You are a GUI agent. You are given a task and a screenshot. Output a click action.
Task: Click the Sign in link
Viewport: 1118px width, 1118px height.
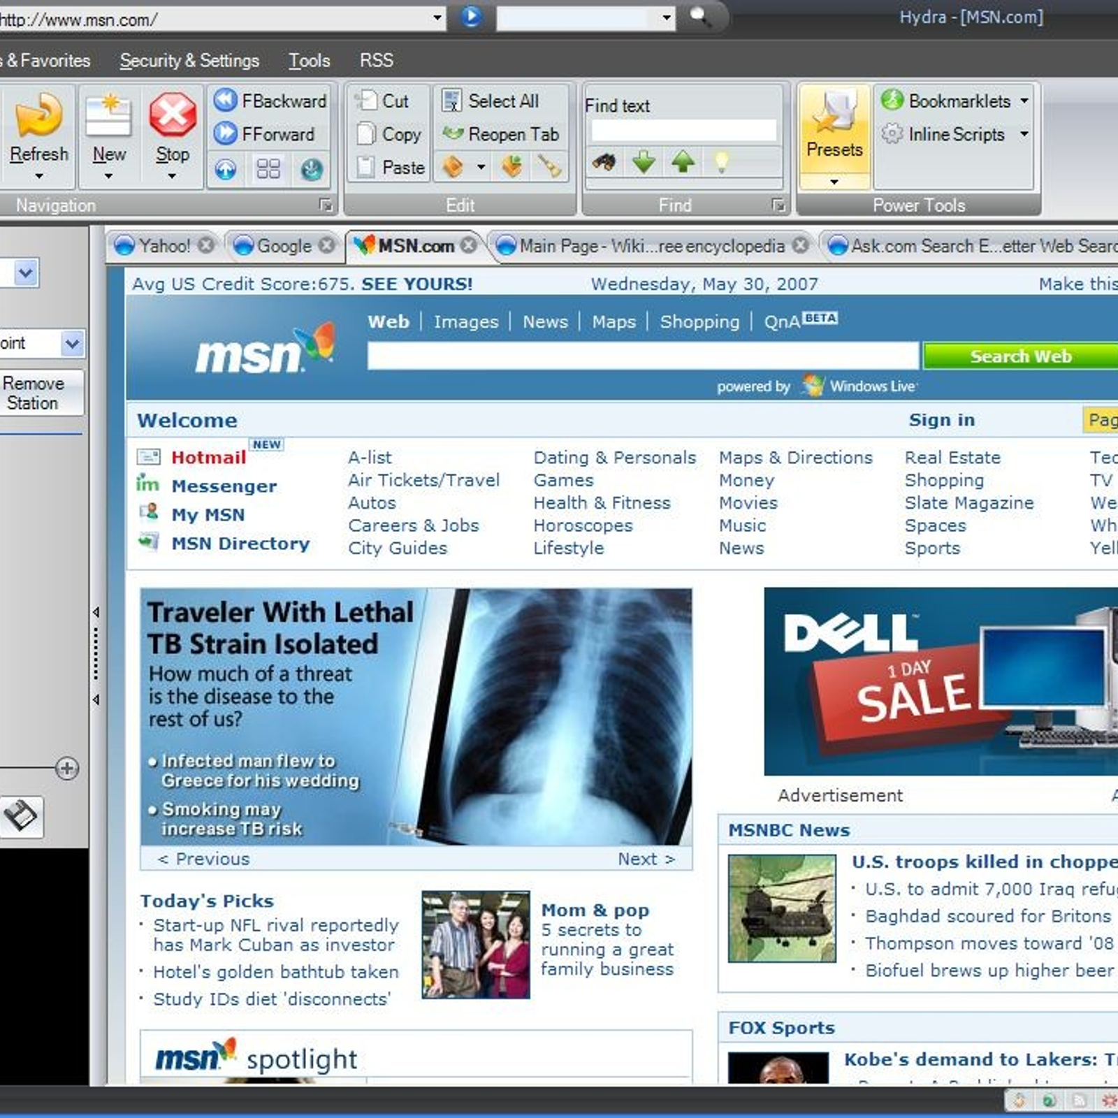click(941, 419)
